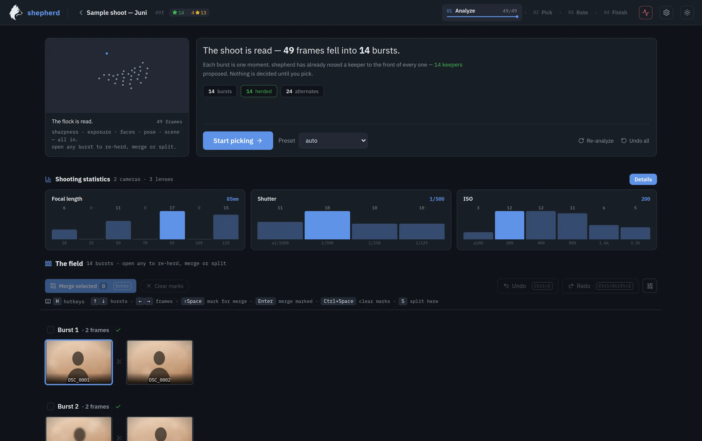Click the 14 keepers link
This screenshot has height=441, width=702.
pyautogui.click(x=448, y=64)
